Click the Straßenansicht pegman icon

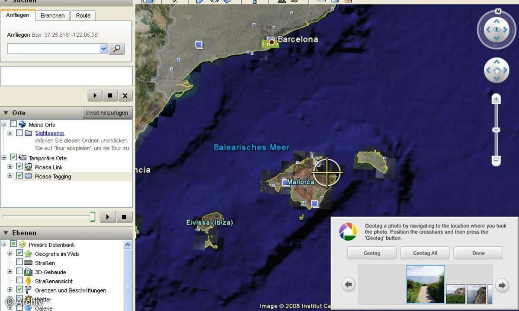[x=28, y=281]
